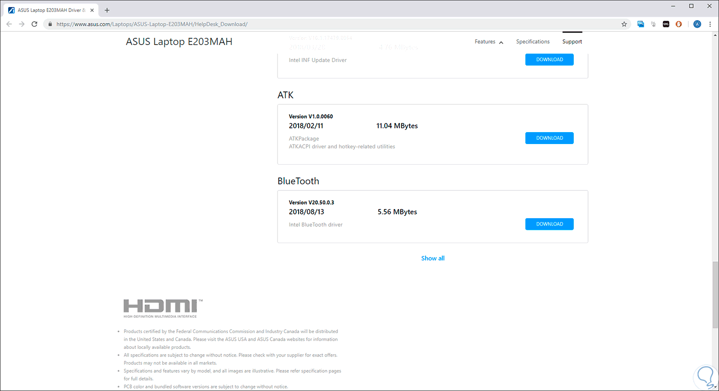Open the Support section
The height and width of the screenshot is (391, 719).
(572, 42)
